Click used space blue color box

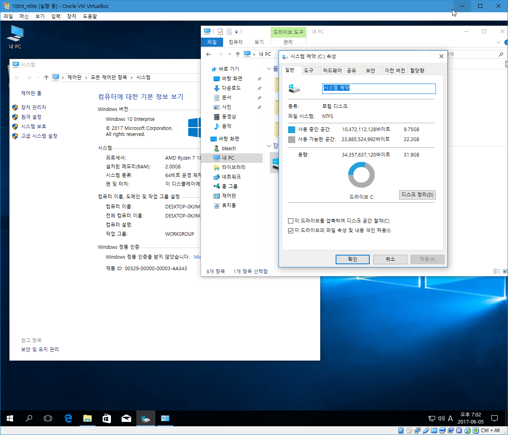click(x=292, y=130)
